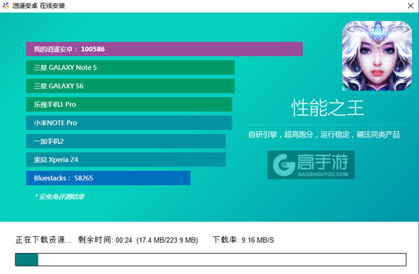419x274 pixels.
Task: Click the 三星 GALAXY S6 bar
Action: click(x=130, y=86)
